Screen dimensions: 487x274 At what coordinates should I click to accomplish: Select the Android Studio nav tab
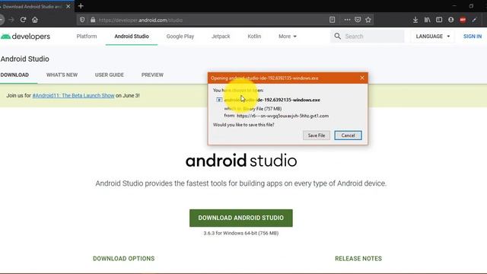click(132, 37)
